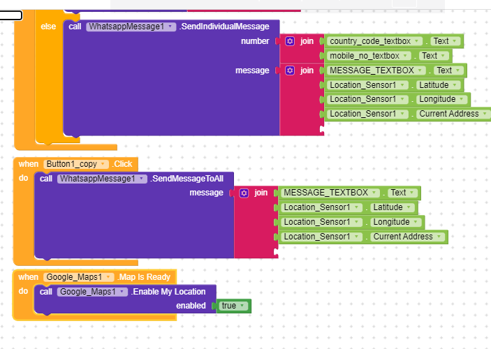
Task: Open Text property dropdown in SendMessageToAll block
Action: 402,193
